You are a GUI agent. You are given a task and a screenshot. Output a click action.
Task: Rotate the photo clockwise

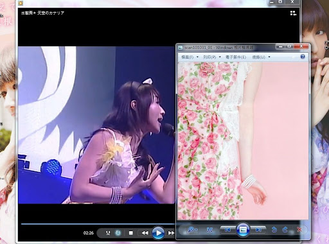point(285,230)
